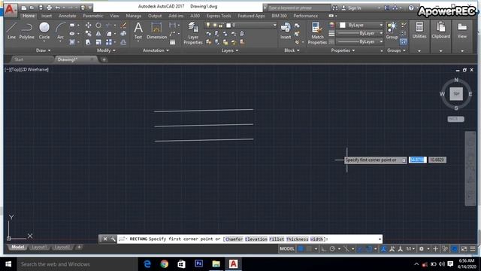Viewport: 481px width, 271px height.
Task: Click the TOP face of ViewCube
Action: click(x=456, y=94)
